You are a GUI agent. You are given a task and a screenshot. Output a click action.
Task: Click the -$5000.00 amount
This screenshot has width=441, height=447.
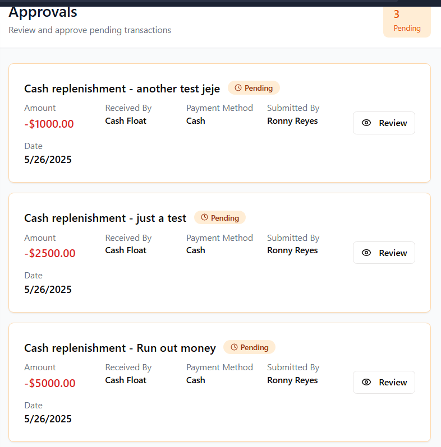[50, 383]
